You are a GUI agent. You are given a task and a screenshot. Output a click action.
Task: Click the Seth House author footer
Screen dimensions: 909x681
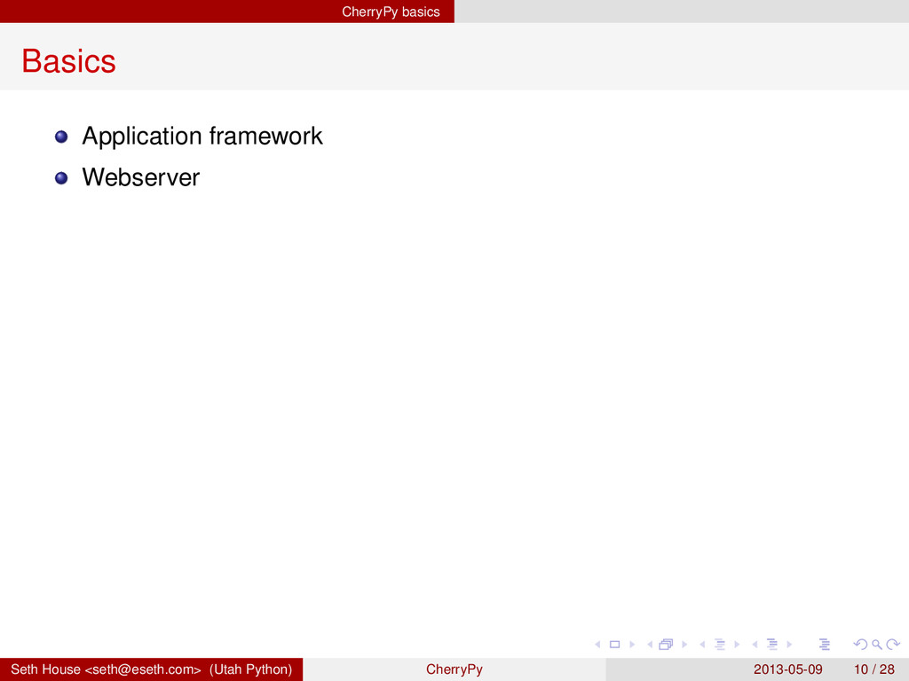pos(151,669)
